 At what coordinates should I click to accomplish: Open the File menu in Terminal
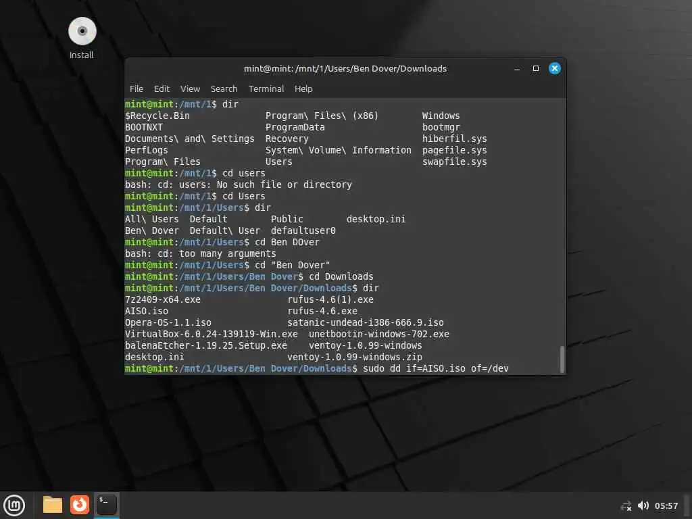coord(137,89)
